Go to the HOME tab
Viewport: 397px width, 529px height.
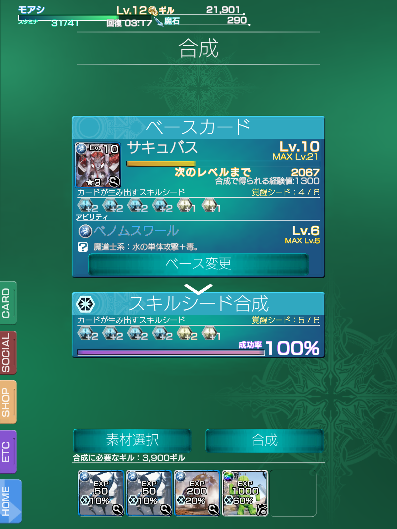(11, 501)
